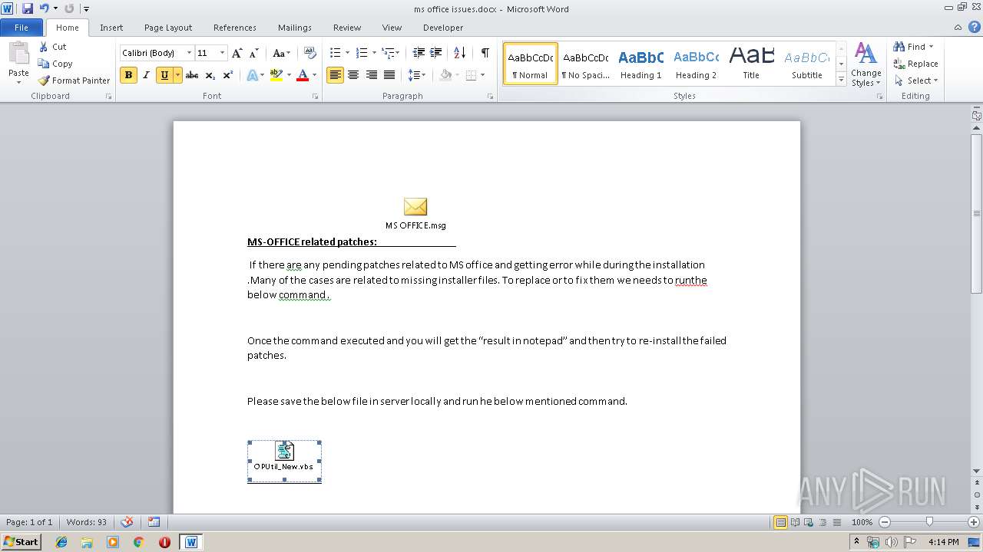
Task: Apply the Heading 1 style
Action: (640, 64)
